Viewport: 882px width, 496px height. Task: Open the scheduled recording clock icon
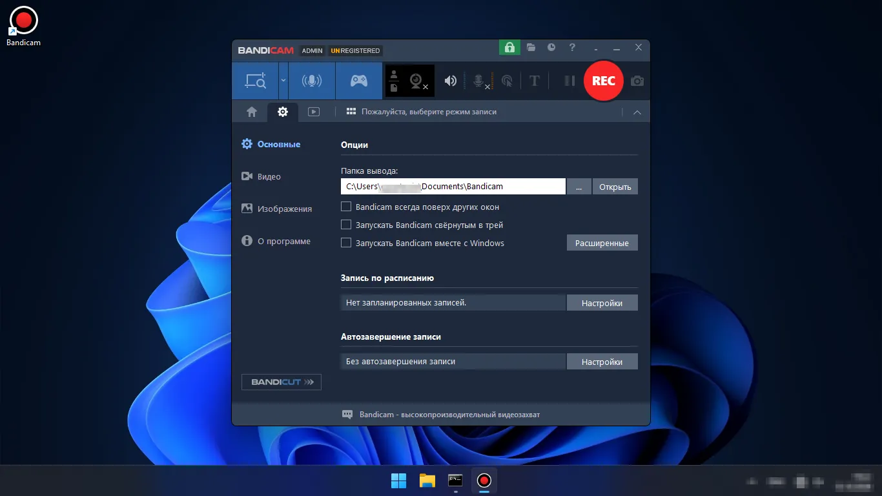tap(551, 47)
